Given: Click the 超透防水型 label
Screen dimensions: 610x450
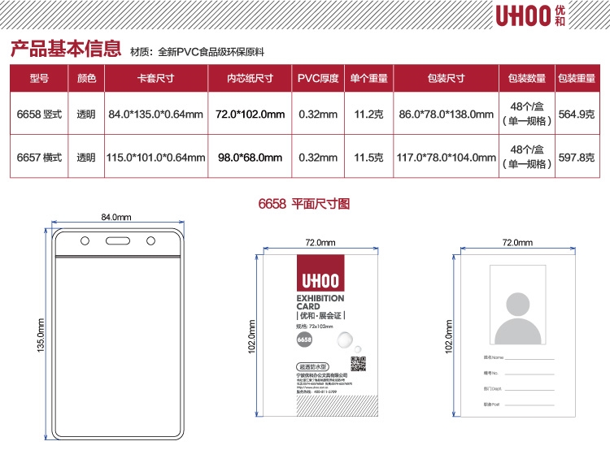Looking at the screenshot, I should pyautogui.click(x=313, y=366).
